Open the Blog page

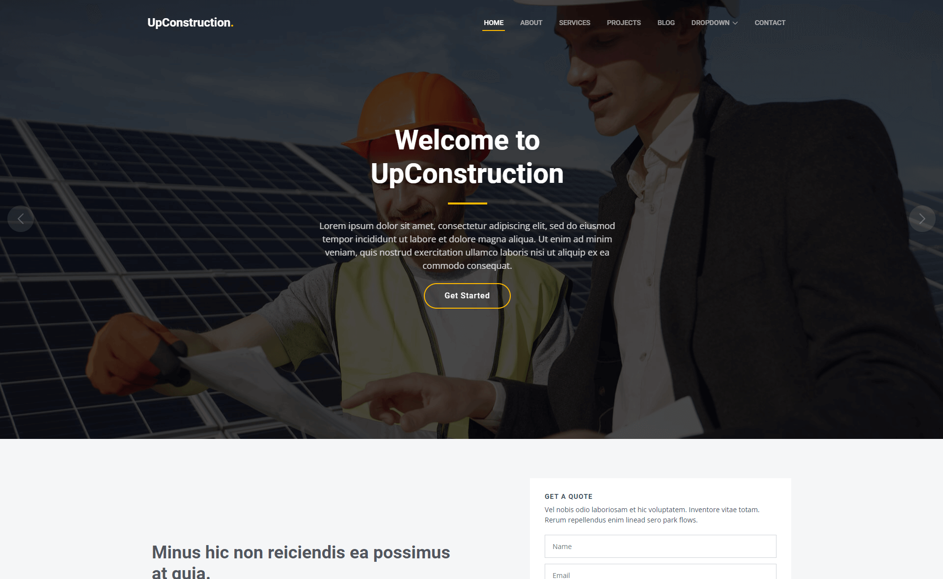[x=666, y=23]
